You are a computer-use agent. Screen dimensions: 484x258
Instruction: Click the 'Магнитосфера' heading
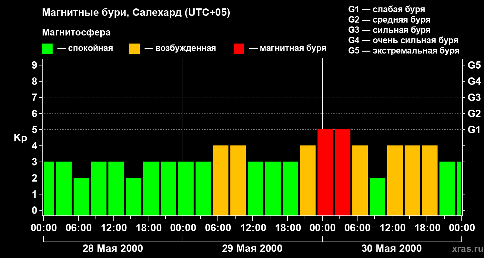76,33
